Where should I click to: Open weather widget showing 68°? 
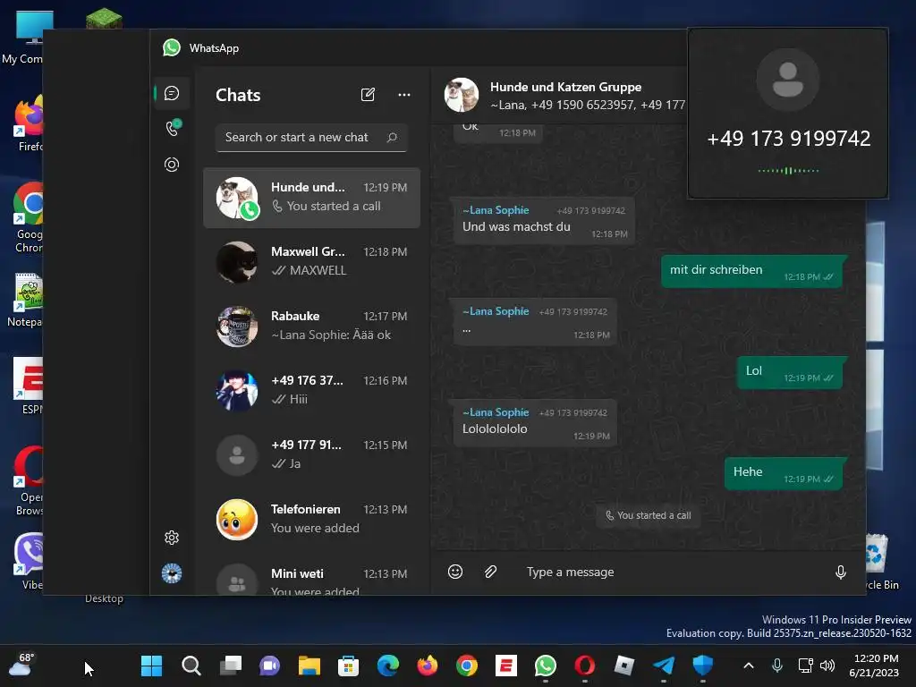(x=21, y=666)
